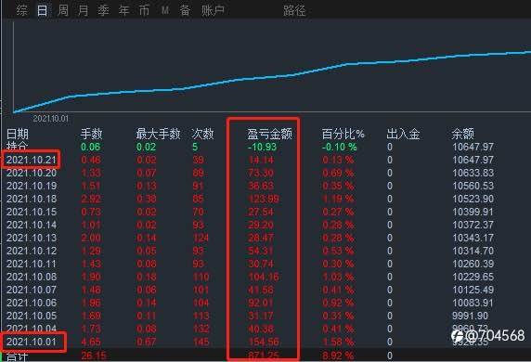Viewport: 531px width, 362px height.
Task: Select the 2021.10.20 date row
Action: pyautogui.click(x=32, y=173)
